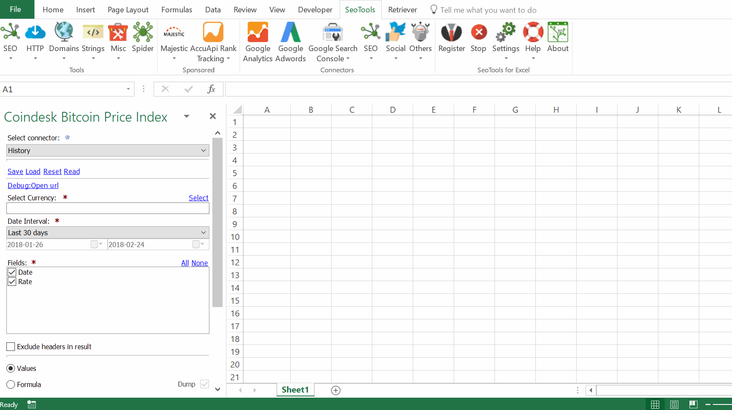732x410 pixels.
Task: Switch to the Data ribbon tab
Action: [213, 10]
